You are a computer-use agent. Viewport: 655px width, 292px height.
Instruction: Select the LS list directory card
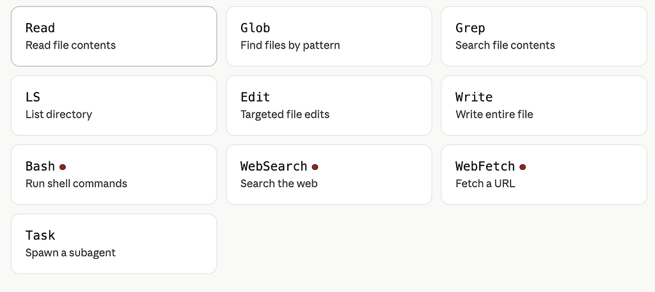point(114,105)
